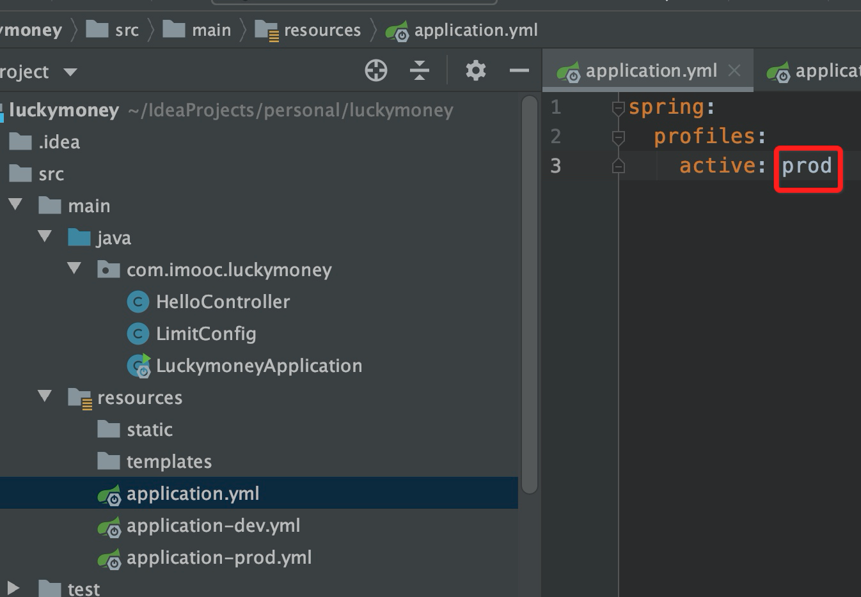Click the resources folder icon in tree
861x597 pixels.
[80, 398]
